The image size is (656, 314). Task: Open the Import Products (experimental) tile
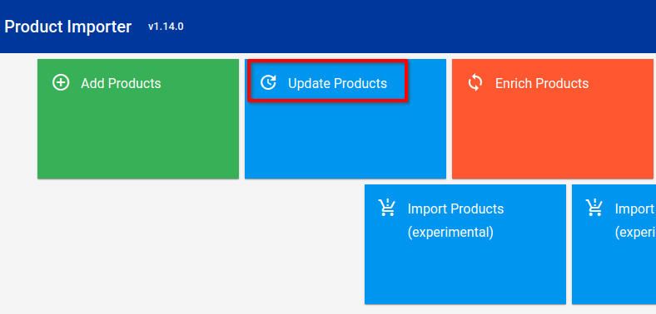tap(465, 244)
